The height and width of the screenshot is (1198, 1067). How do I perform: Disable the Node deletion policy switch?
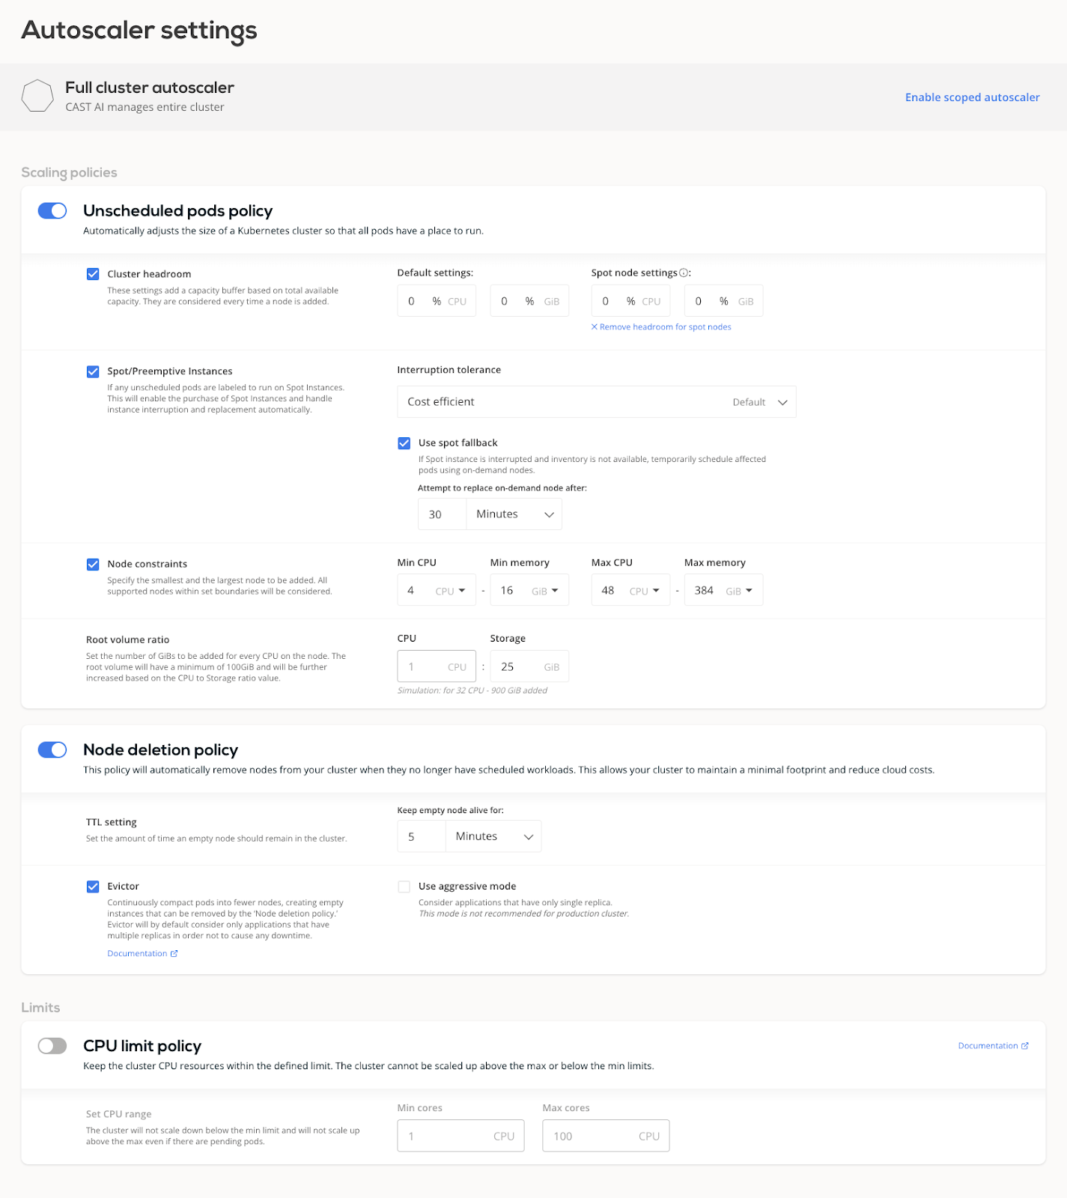coord(52,750)
